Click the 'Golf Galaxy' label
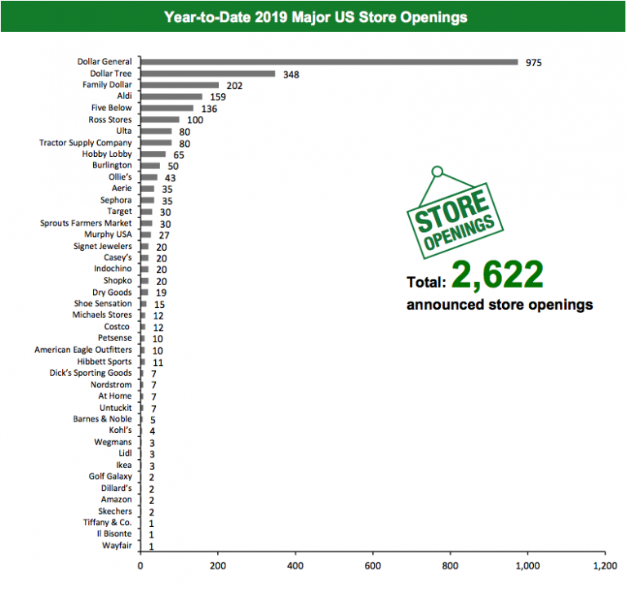 point(110,476)
